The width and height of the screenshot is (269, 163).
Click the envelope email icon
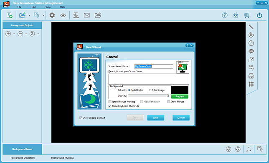point(87,15)
